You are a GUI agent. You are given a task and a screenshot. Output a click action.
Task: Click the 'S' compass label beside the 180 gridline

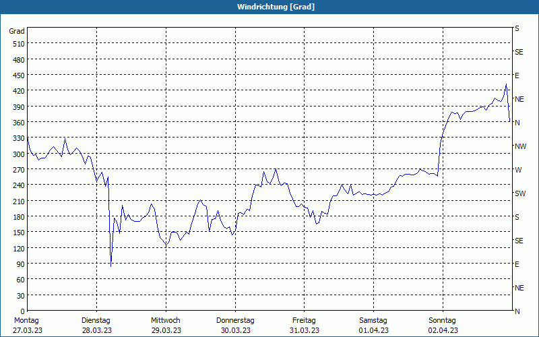(517, 217)
